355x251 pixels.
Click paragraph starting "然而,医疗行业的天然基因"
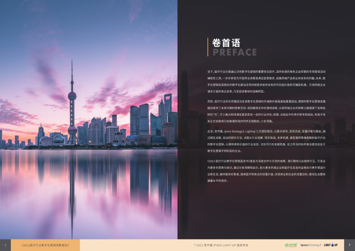pos(266,111)
